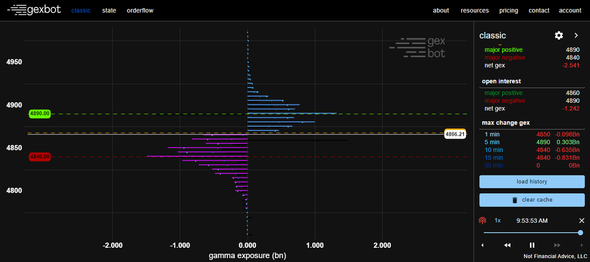Click the playback timeline slider handle
Image resolution: width=590 pixels, height=262 pixels.
click(581, 233)
